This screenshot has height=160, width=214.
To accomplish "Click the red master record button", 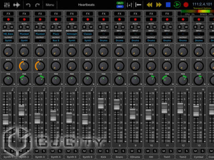I will [186, 5].
